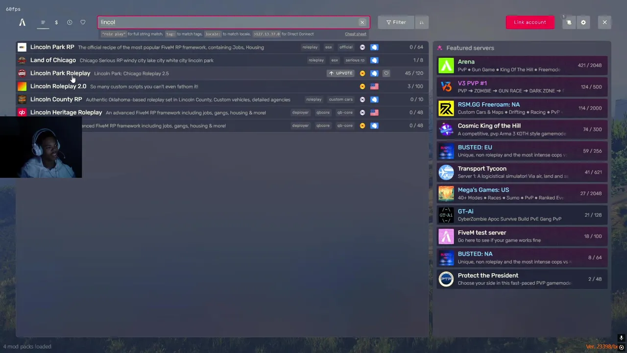Open the Transport Tycoon featured server
This screenshot has height=353, width=627.
522,172
